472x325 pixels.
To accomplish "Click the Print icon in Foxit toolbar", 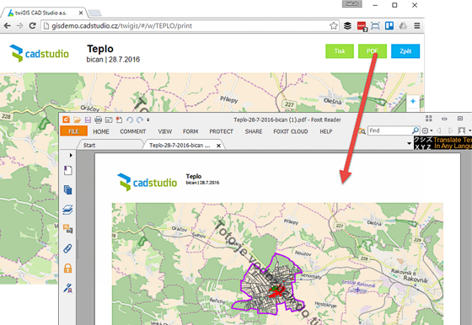I will click(98, 120).
